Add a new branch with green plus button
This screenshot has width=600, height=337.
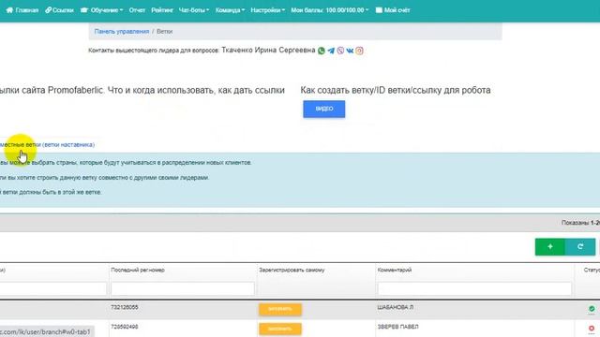550,247
